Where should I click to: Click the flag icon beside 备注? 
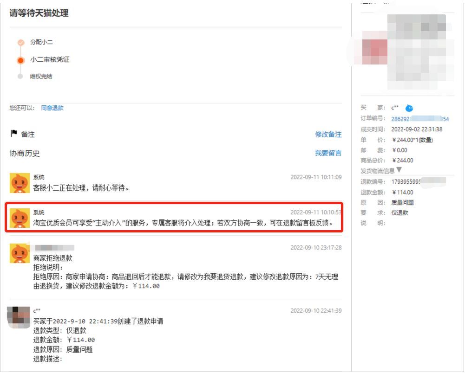pyautogui.click(x=13, y=135)
